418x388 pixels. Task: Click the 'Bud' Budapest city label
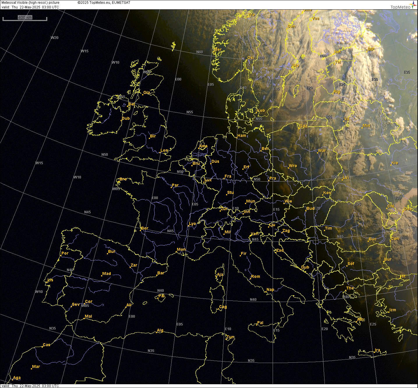coord(311,208)
